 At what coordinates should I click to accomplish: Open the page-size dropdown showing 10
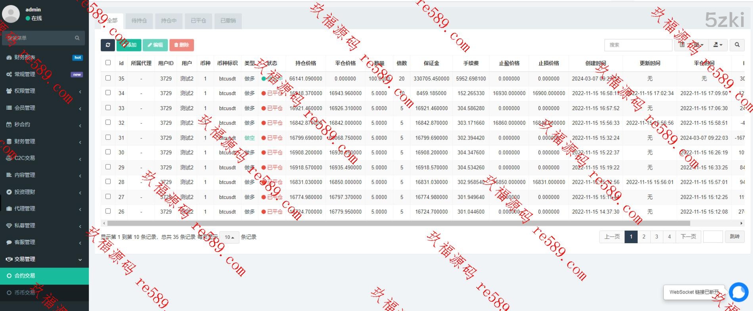(229, 237)
